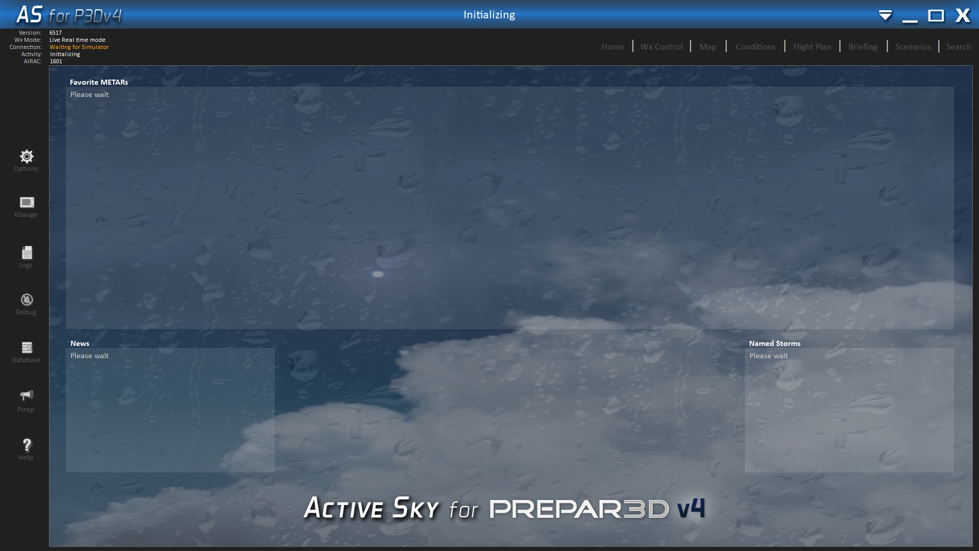Viewport: 979px width, 551px height.
Task: Expand the Favorite METARs section
Action: 99,82
